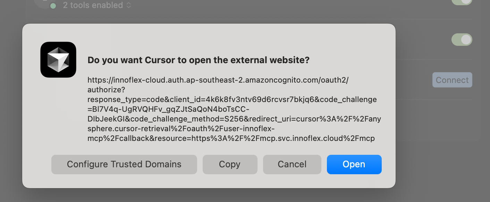Click the "Do you want Cursor" dialog heading
This screenshot has height=202, width=490.
click(198, 60)
